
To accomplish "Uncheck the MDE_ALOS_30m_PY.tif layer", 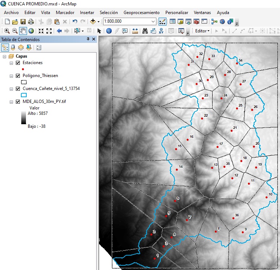I will click(18, 102).
